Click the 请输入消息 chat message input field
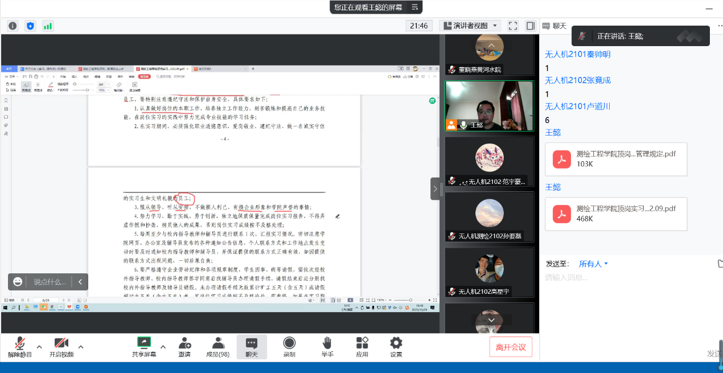Viewport: 723px width, 373px height. click(626, 278)
